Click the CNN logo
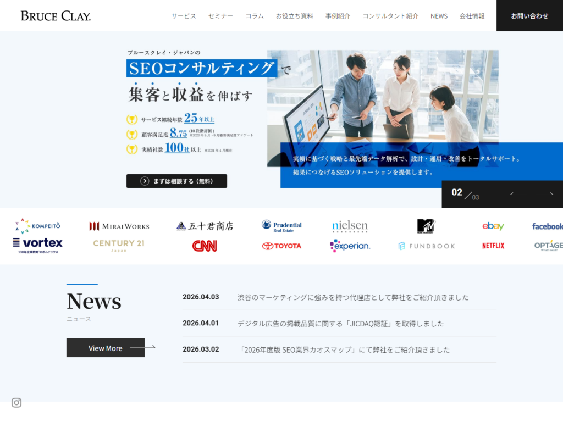This screenshot has height=422, width=563. pyautogui.click(x=205, y=246)
